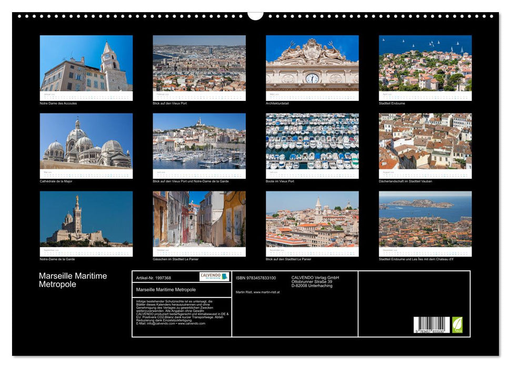This screenshot has height=368, width=511.
Task: Click the photographer link www.martin-ristl.at
Action: pyautogui.click(x=267, y=292)
